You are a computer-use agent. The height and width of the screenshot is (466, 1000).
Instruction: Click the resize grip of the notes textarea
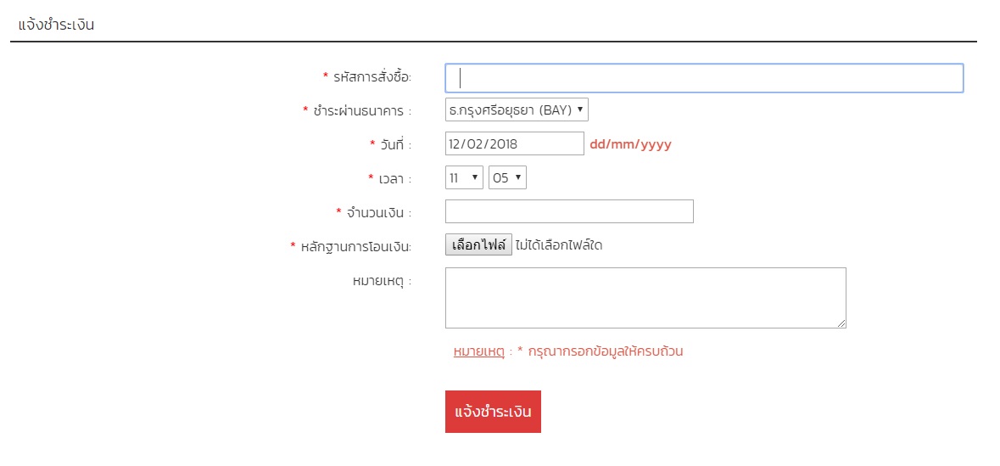[841, 323]
